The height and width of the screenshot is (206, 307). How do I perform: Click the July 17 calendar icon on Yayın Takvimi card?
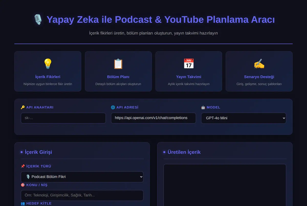coord(189,64)
